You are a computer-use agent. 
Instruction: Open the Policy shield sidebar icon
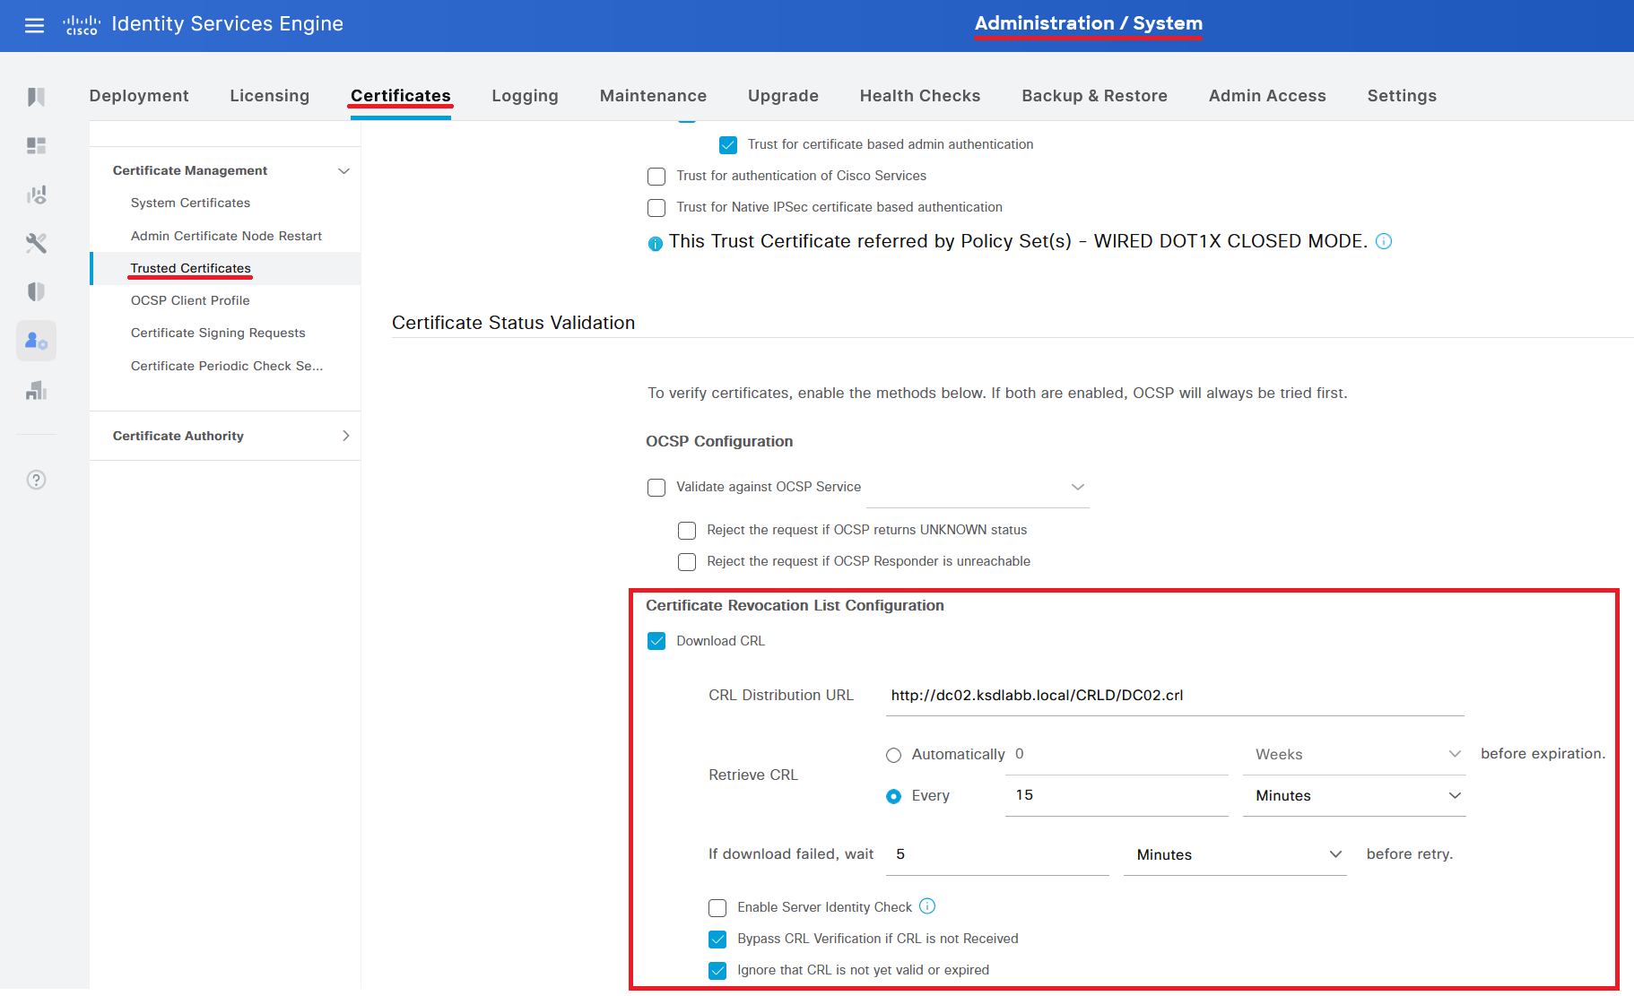pyautogui.click(x=36, y=291)
